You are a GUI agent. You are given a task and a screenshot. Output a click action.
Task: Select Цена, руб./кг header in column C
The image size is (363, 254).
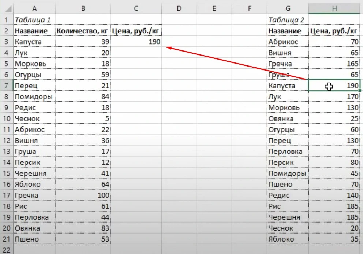[x=136, y=31]
